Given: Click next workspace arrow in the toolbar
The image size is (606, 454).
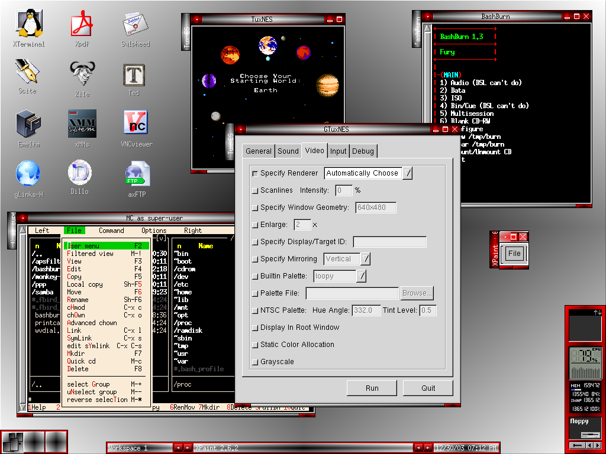Looking at the screenshot, I should click(188, 448).
